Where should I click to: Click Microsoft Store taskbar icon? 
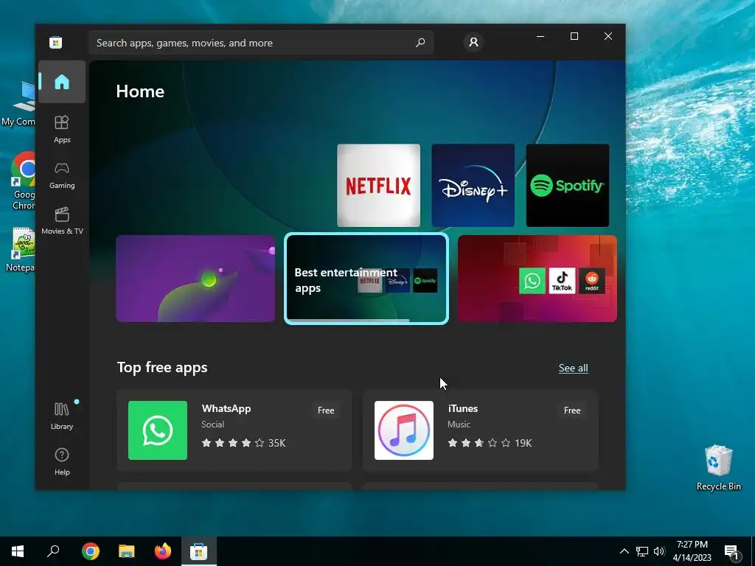click(199, 551)
